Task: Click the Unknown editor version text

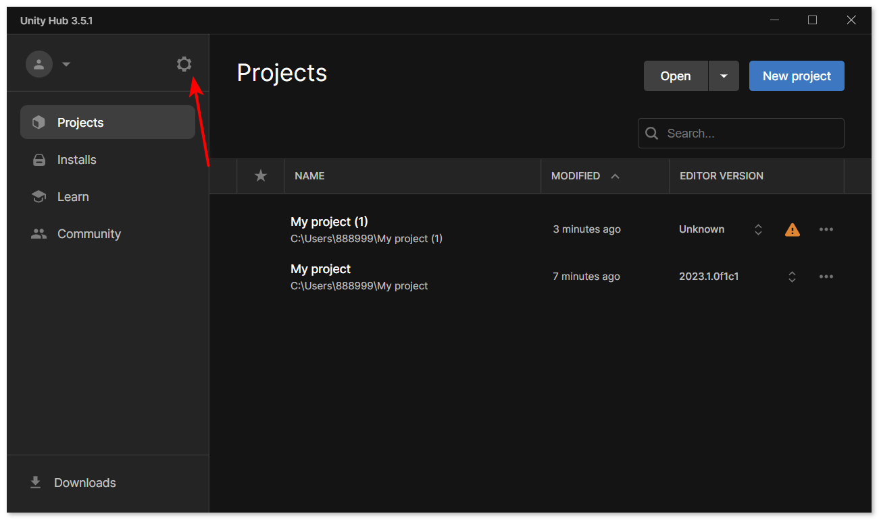Action: tap(701, 229)
